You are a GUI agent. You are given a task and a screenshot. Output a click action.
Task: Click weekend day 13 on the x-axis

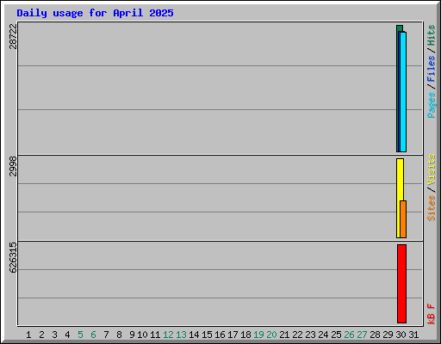click(181, 335)
